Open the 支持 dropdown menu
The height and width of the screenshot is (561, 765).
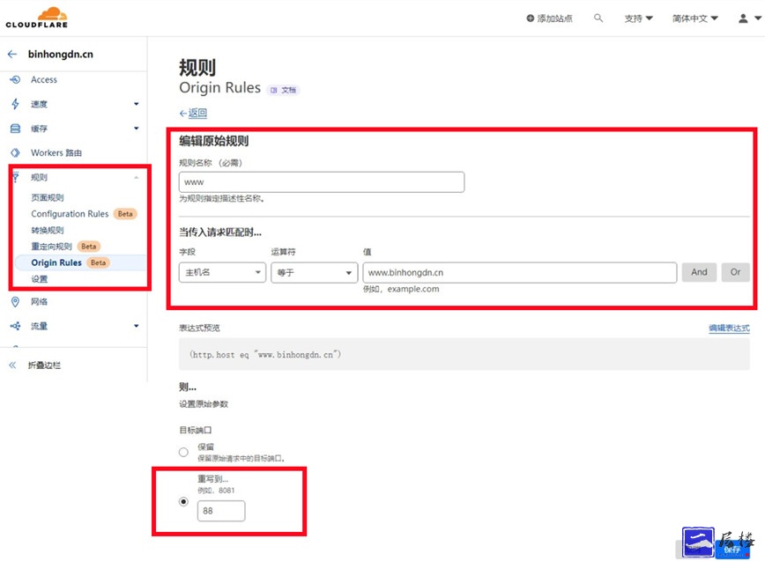click(x=638, y=18)
